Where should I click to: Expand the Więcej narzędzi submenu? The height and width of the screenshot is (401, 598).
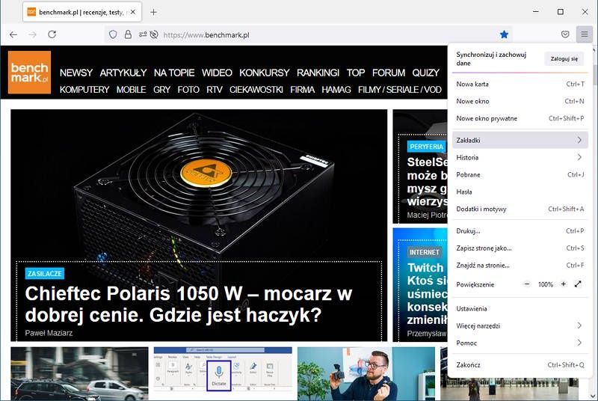pos(520,326)
